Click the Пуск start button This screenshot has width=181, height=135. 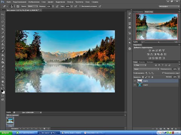6,133
